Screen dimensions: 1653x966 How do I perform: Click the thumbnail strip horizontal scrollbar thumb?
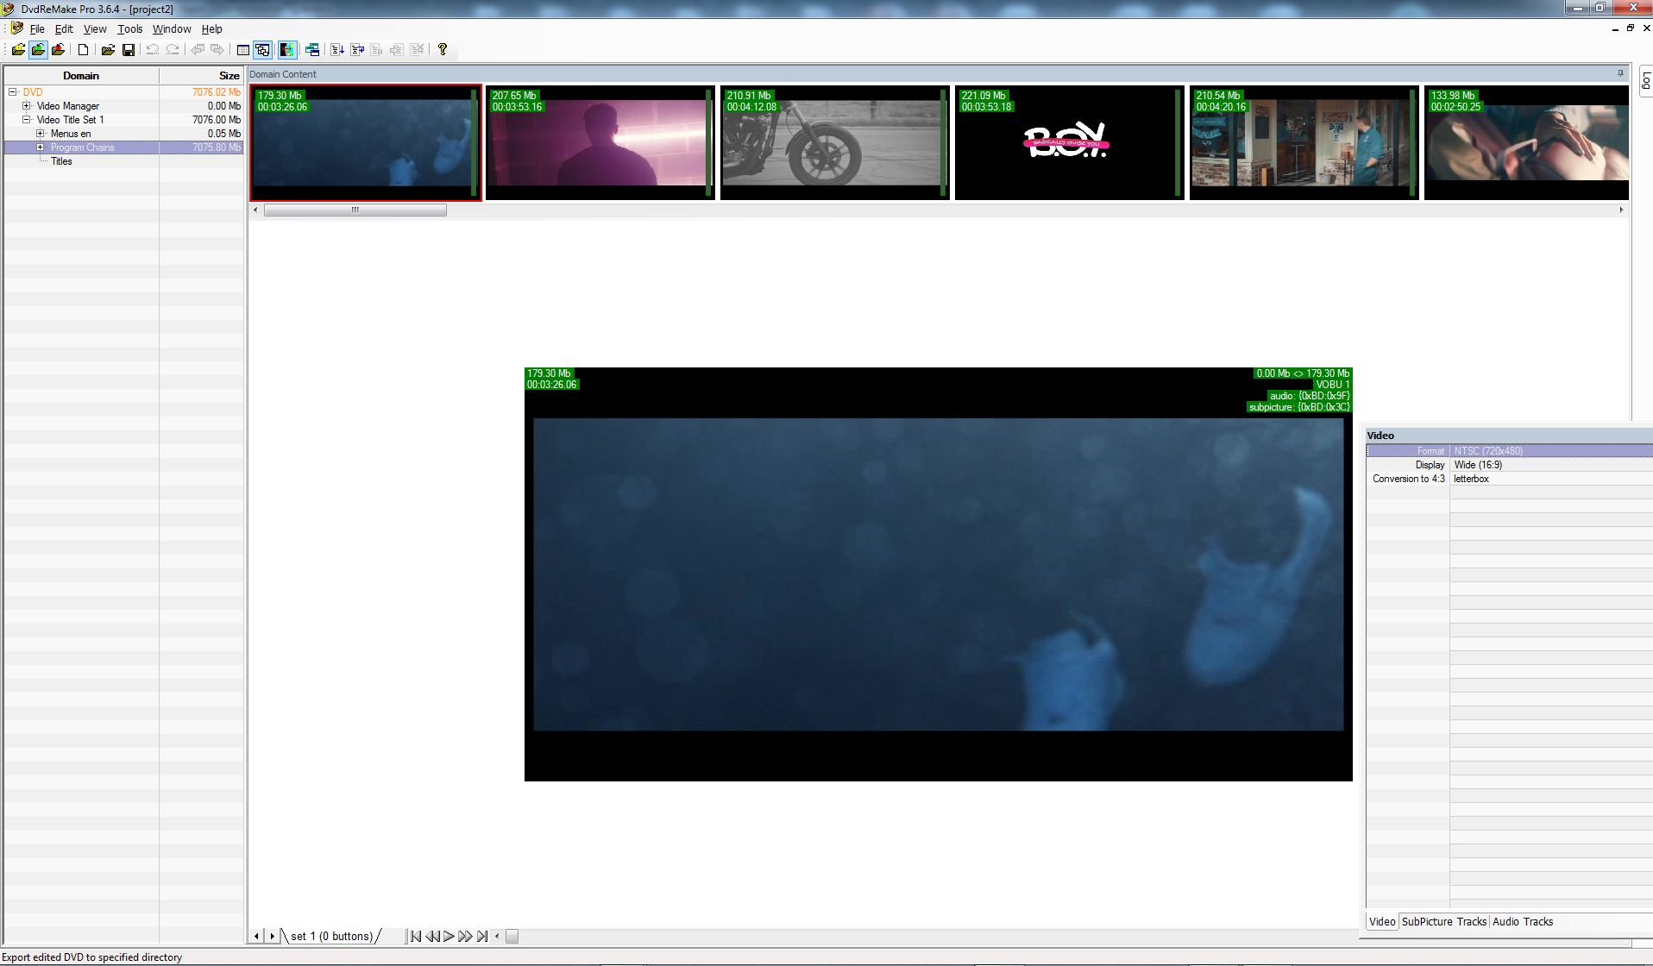(x=355, y=210)
